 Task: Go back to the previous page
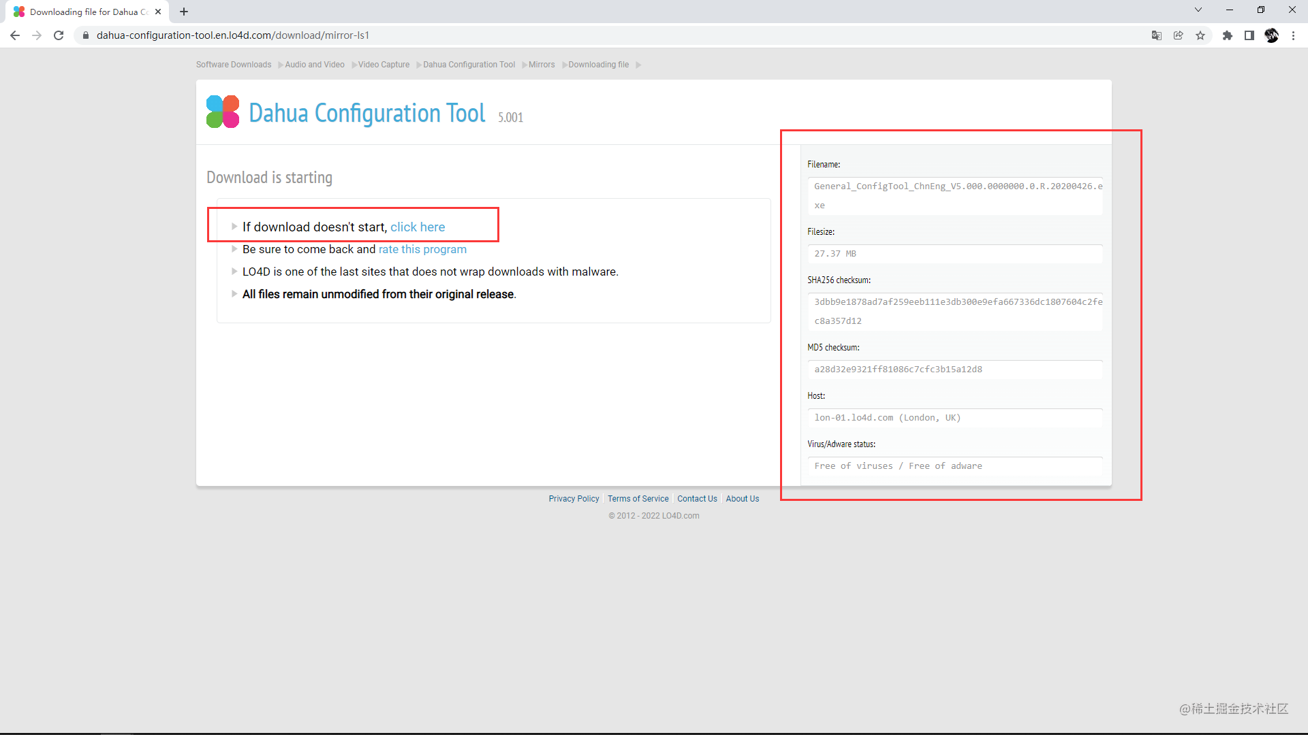tap(15, 35)
